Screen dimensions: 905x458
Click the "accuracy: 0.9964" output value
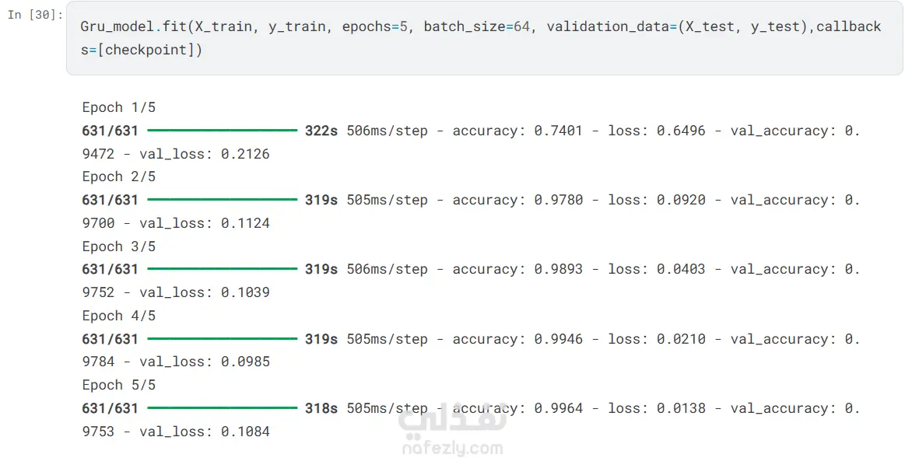coord(517,408)
